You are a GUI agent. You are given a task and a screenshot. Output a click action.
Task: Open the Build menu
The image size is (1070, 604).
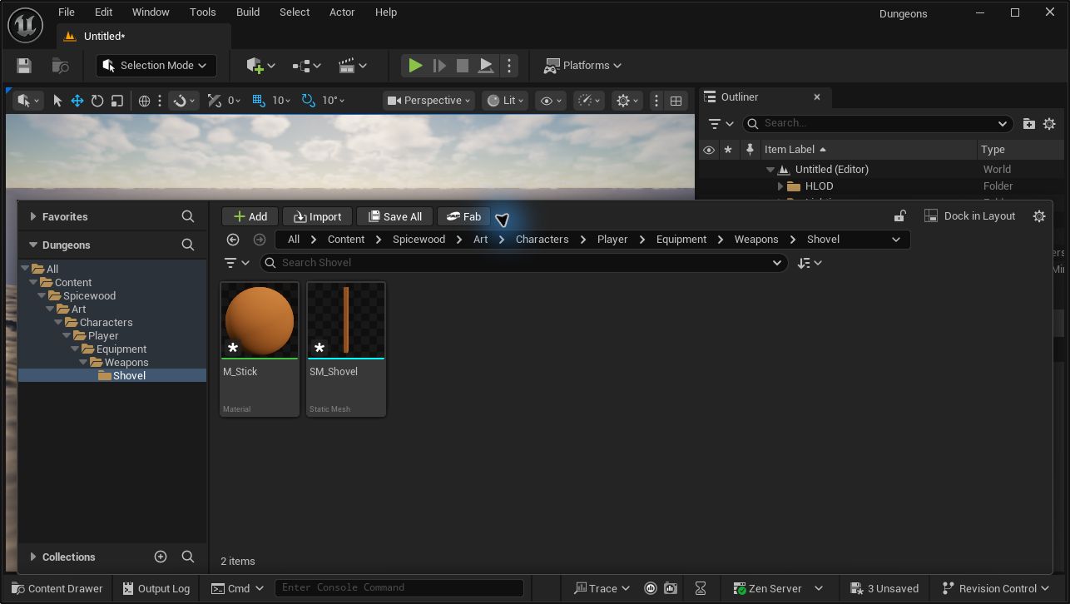(248, 12)
